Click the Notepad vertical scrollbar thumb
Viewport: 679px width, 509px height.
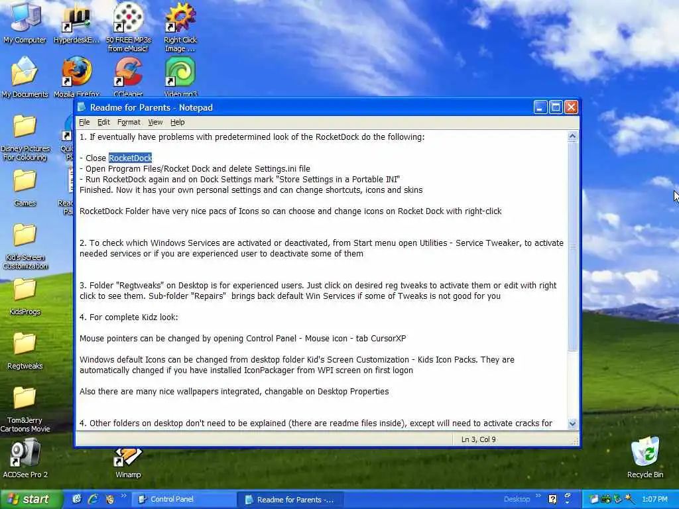click(x=572, y=247)
